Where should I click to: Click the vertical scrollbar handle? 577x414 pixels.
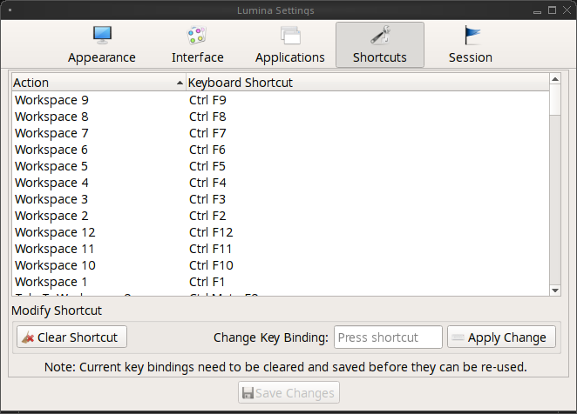coord(555,99)
